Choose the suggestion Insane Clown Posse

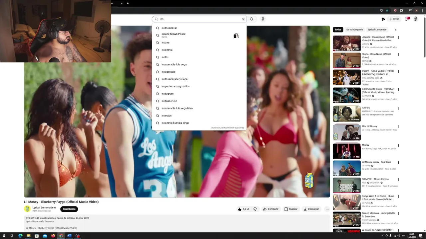click(x=199, y=35)
